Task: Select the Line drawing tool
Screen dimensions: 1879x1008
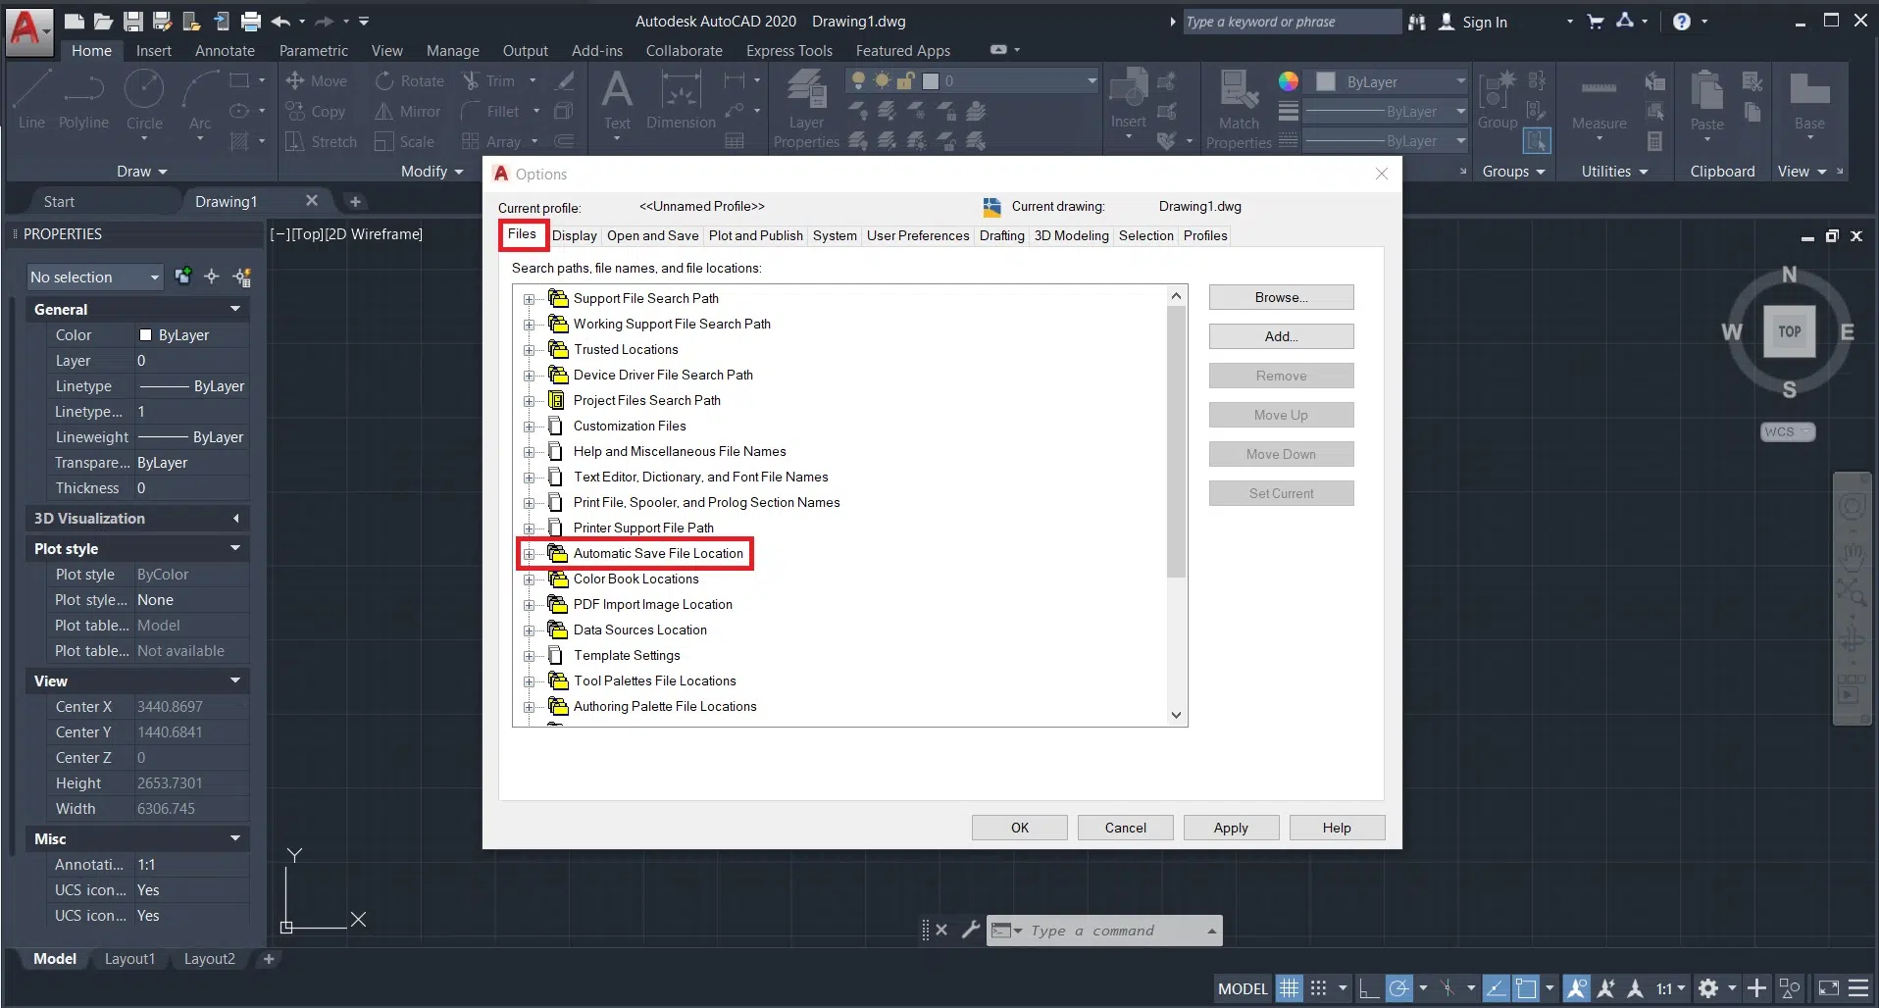Action: click(31, 99)
